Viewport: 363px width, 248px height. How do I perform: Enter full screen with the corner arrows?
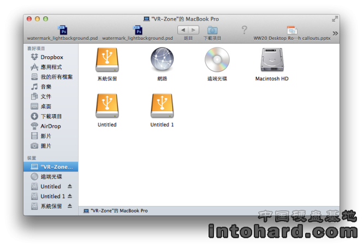(335, 19)
